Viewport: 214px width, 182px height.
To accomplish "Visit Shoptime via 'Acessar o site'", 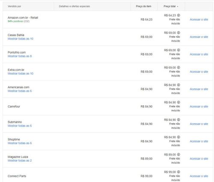I will coord(199,141).
